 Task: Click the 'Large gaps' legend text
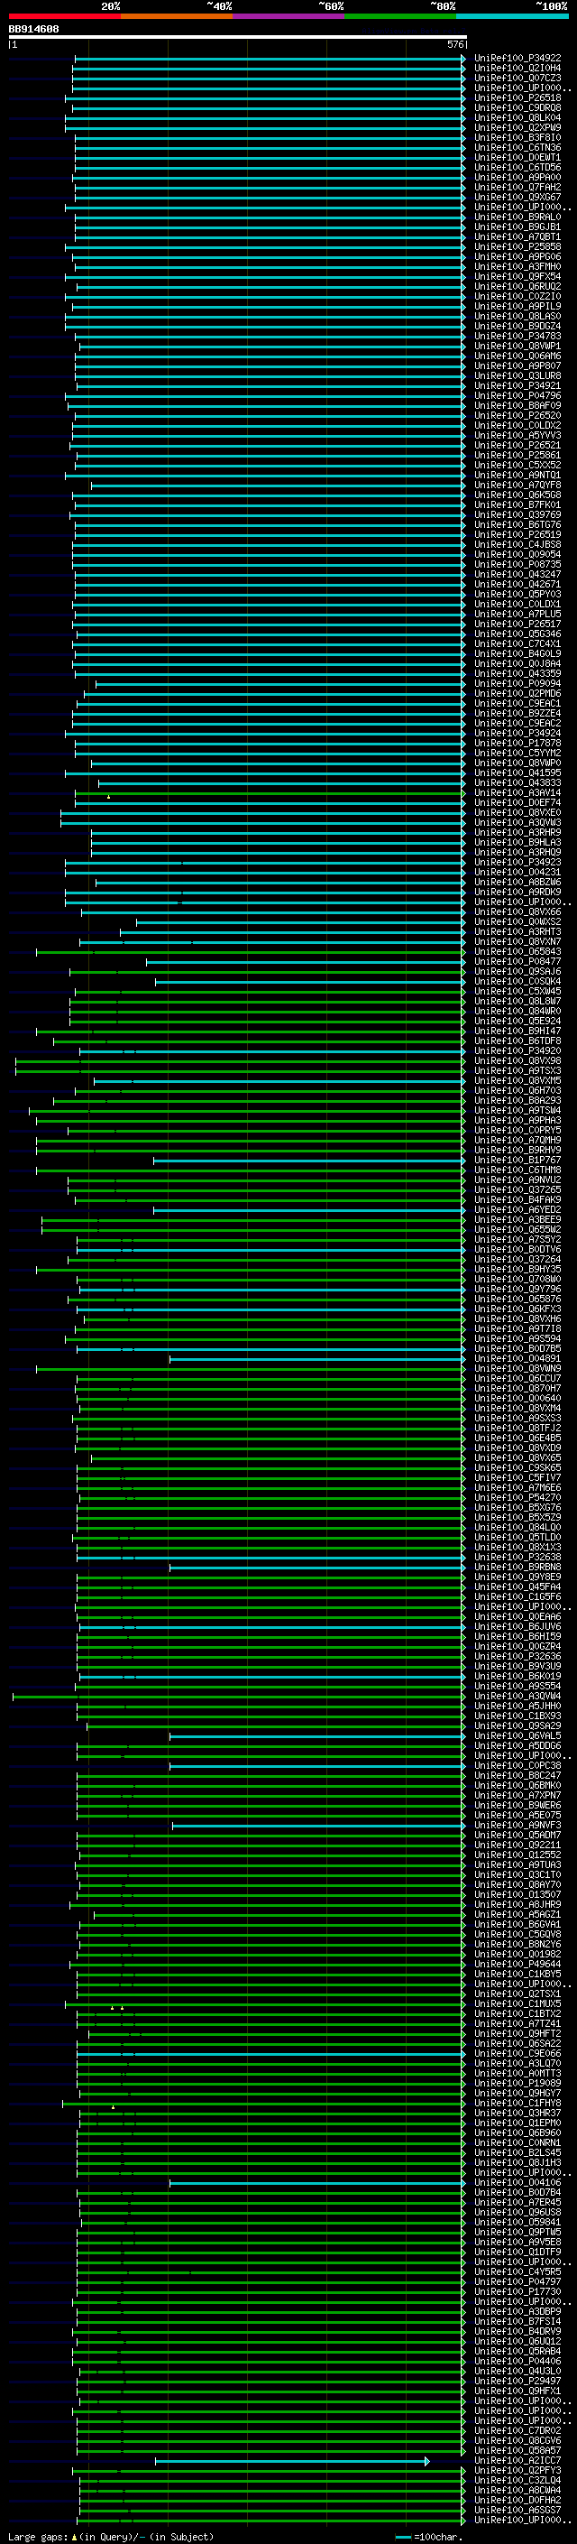[x=38, y=2536]
